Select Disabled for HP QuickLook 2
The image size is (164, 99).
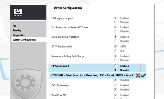pyautogui.click(x=115, y=70)
